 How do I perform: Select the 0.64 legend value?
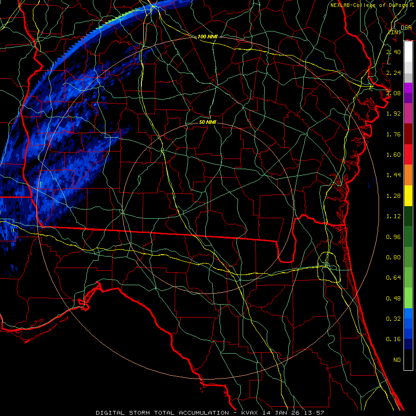click(x=393, y=278)
